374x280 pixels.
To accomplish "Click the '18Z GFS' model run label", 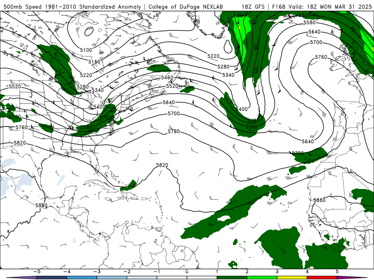I will [x=253, y=7].
